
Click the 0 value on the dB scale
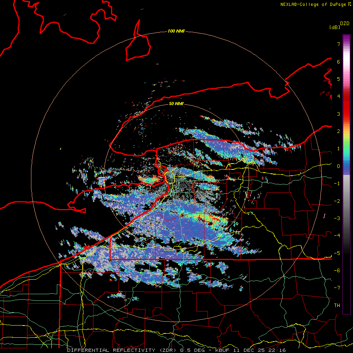(x=338, y=166)
